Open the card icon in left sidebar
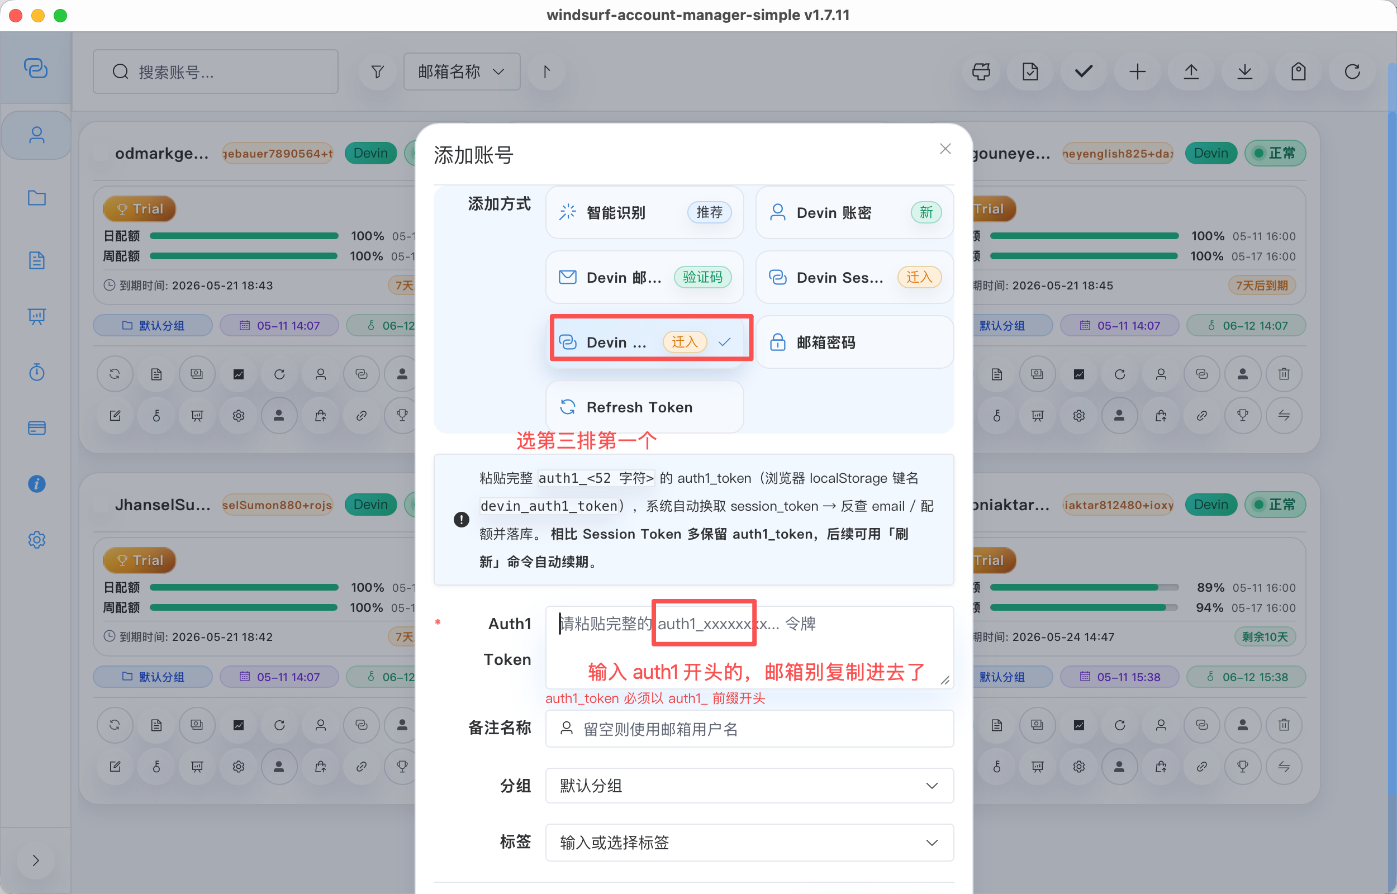 tap(36, 428)
